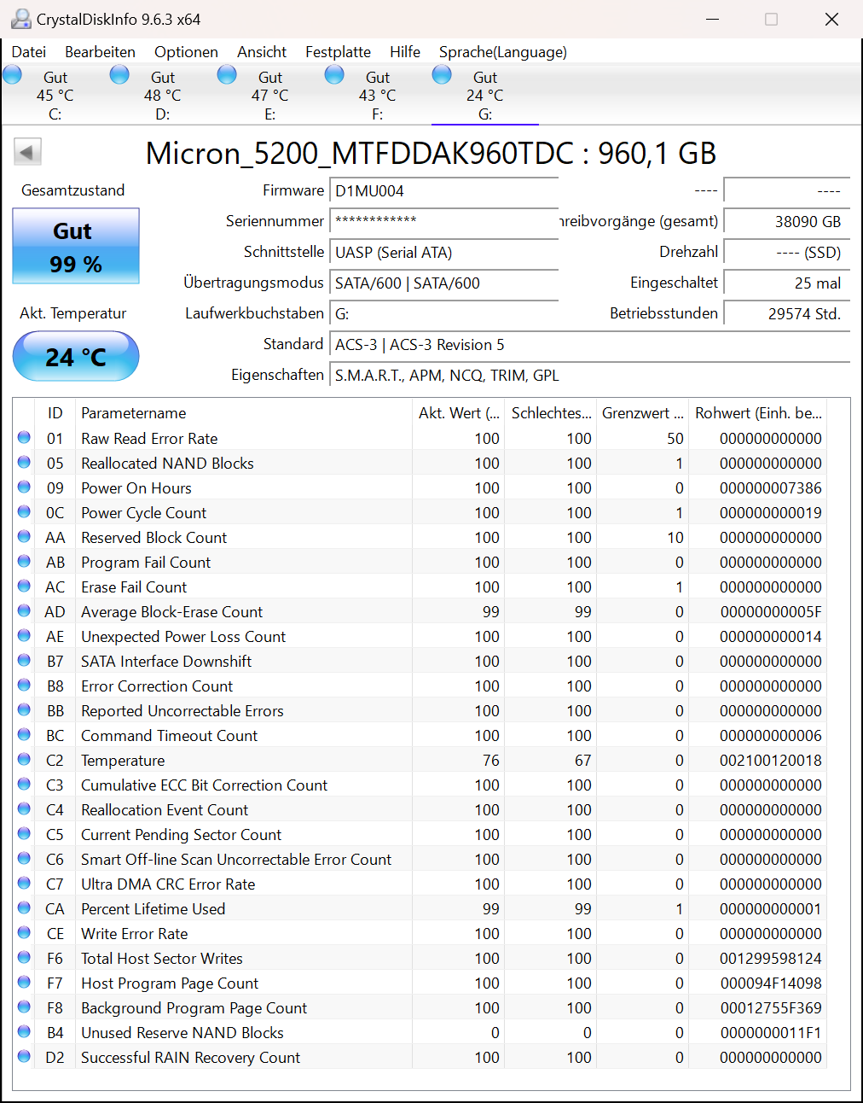Click status orb for Average Block-Erase Count
The height and width of the screenshot is (1103, 863).
click(24, 611)
